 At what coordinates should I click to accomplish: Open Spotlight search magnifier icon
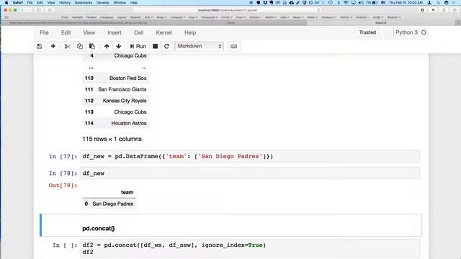pos(439,3)
